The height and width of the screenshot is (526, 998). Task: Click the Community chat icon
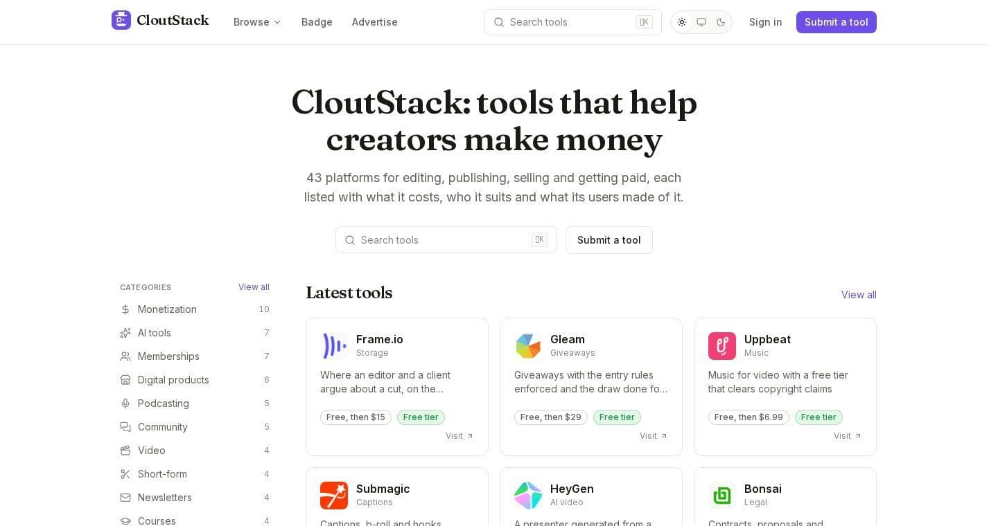point(125,427)
